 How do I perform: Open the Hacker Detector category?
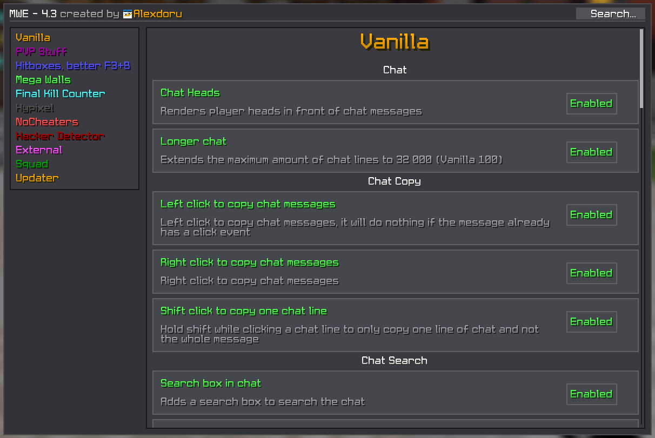click(61, 136)
